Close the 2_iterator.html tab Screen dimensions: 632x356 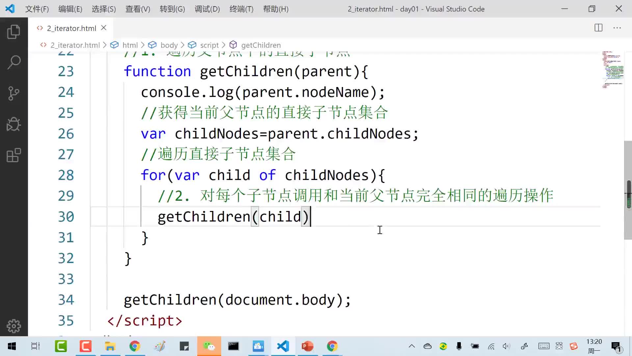click(x=104, y=28)
